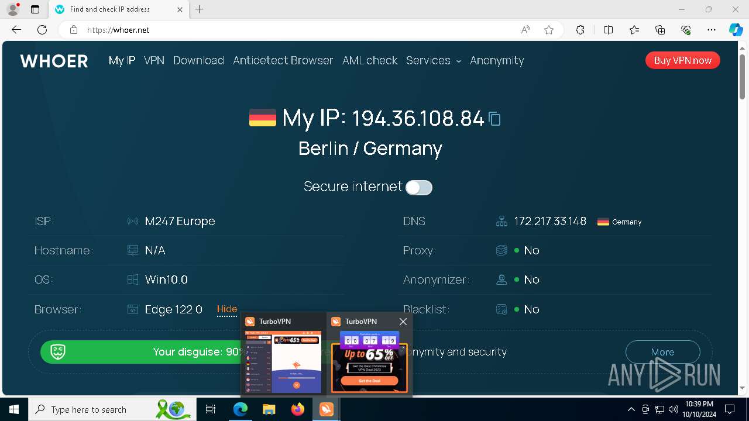Click the More button
The height and width of the screenshot is (421, 749).
pyautogui.click(x=662, y=352)
